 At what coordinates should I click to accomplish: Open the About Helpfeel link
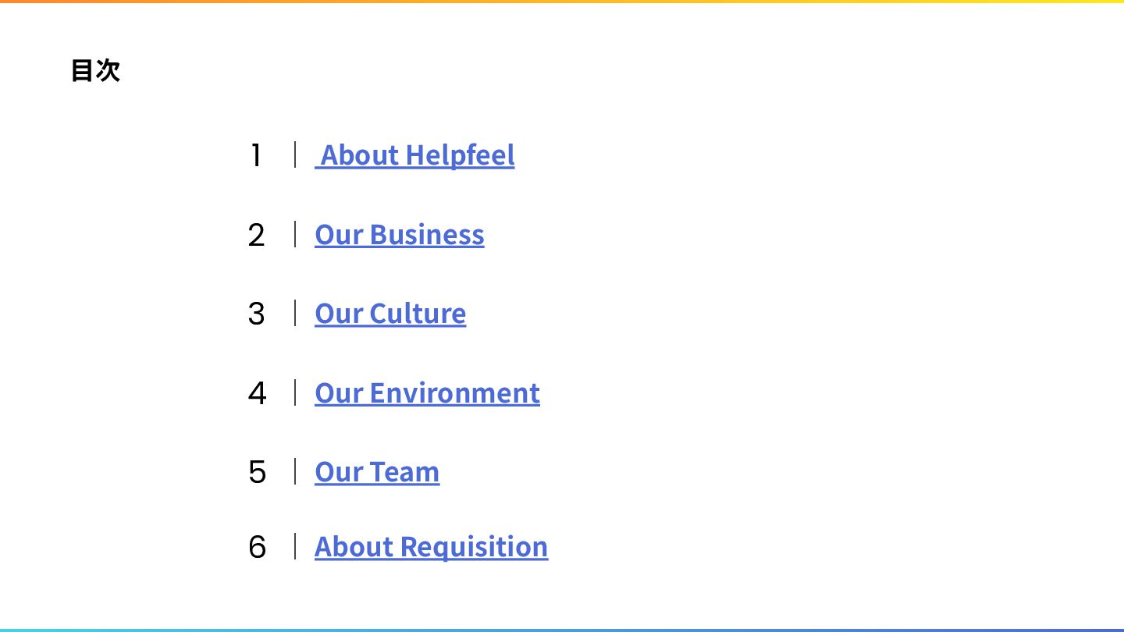coord(414,155)
